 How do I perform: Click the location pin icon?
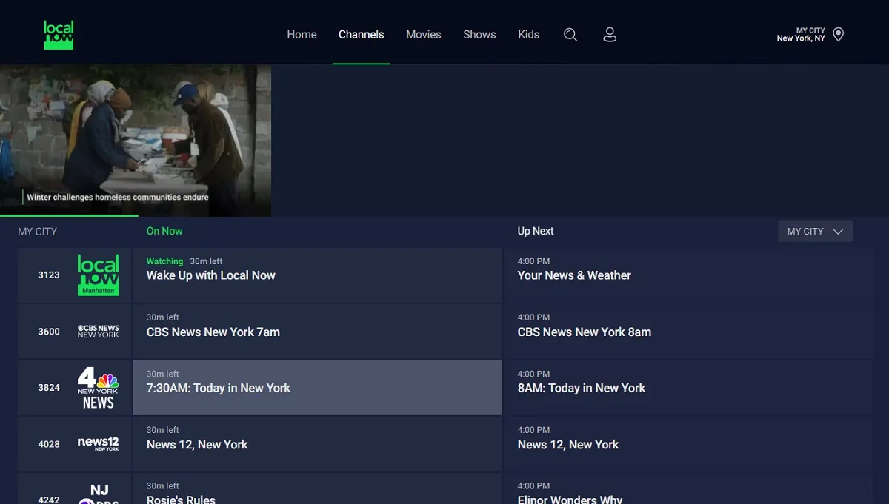839,35
